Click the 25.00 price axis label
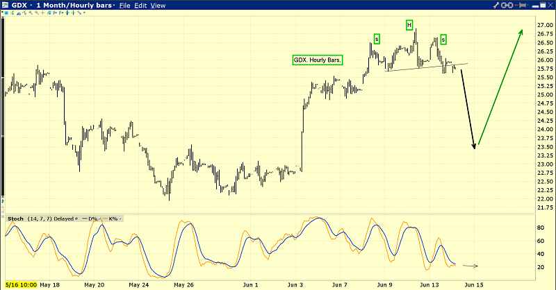This screenshot has width=556, height=290. tap(545, 95)
